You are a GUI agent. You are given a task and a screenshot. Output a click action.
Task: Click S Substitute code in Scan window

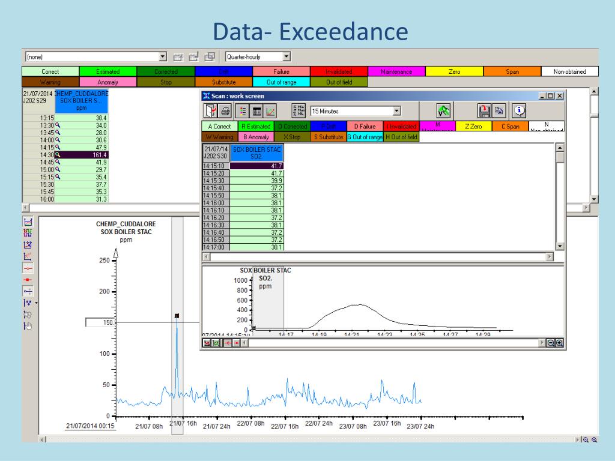[x=329, y=137]
